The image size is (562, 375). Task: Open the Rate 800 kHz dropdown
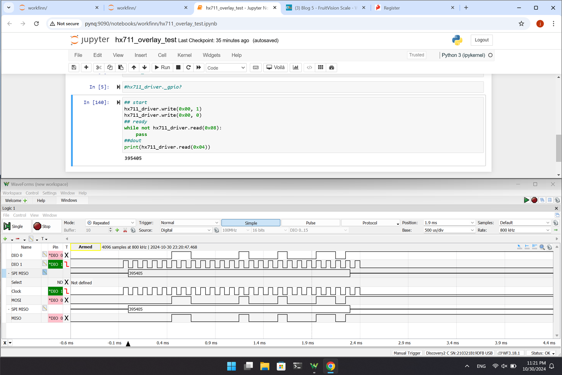tap(524, 230)
